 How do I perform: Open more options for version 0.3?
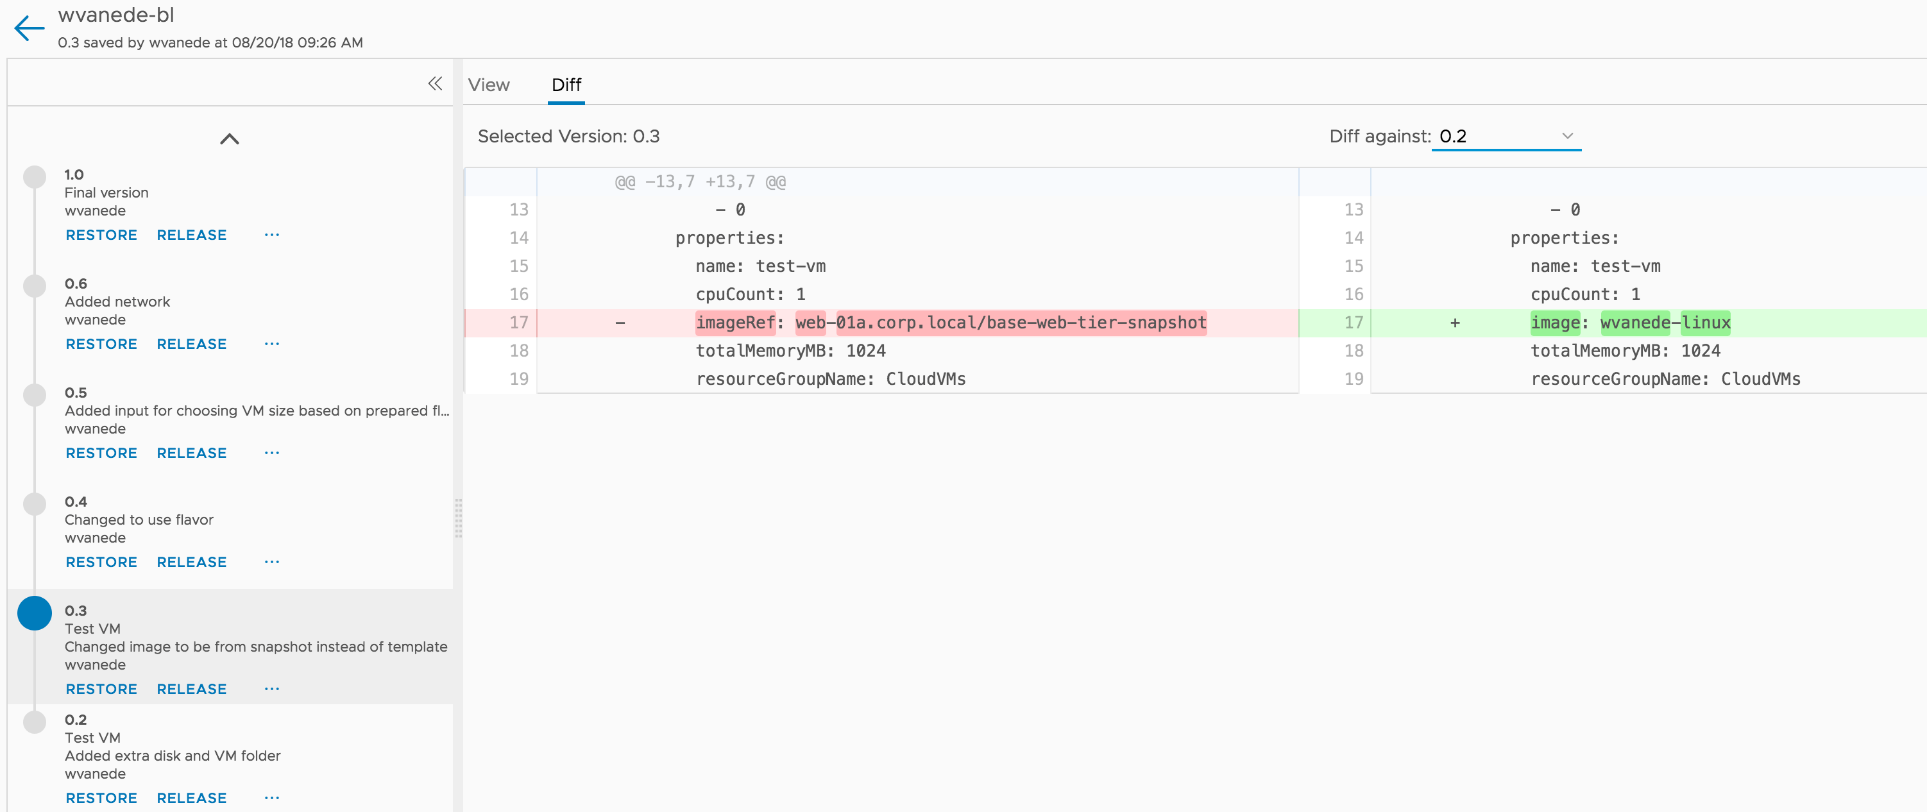point(271,689)
